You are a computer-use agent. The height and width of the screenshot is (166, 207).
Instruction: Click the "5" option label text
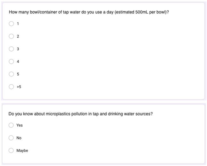[x=18, y=74]
